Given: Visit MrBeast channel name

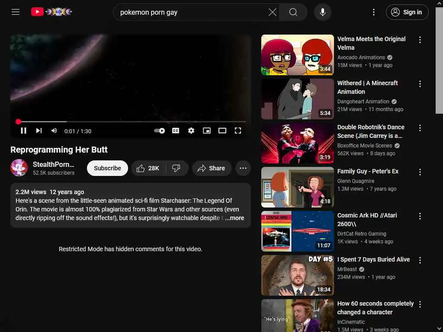Looking at the screenshot, I should 347,269.
